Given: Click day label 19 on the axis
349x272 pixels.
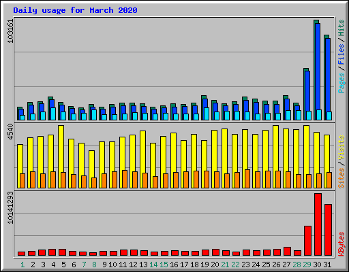Looking at the screenshot, I should 204,265.
